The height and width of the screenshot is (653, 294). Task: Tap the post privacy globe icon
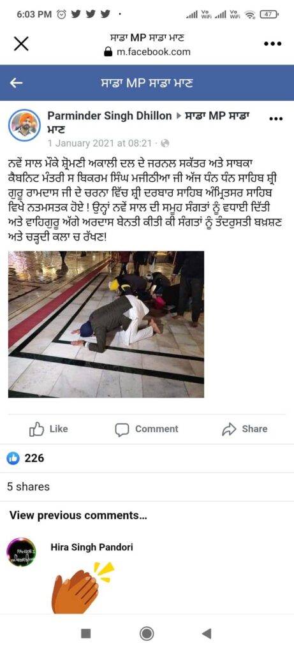[165, 143]
